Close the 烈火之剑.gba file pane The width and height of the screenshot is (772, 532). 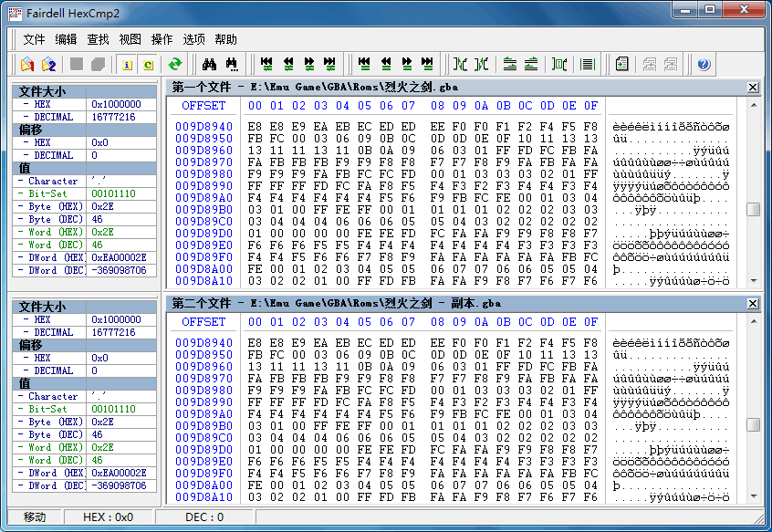(754, 87)
